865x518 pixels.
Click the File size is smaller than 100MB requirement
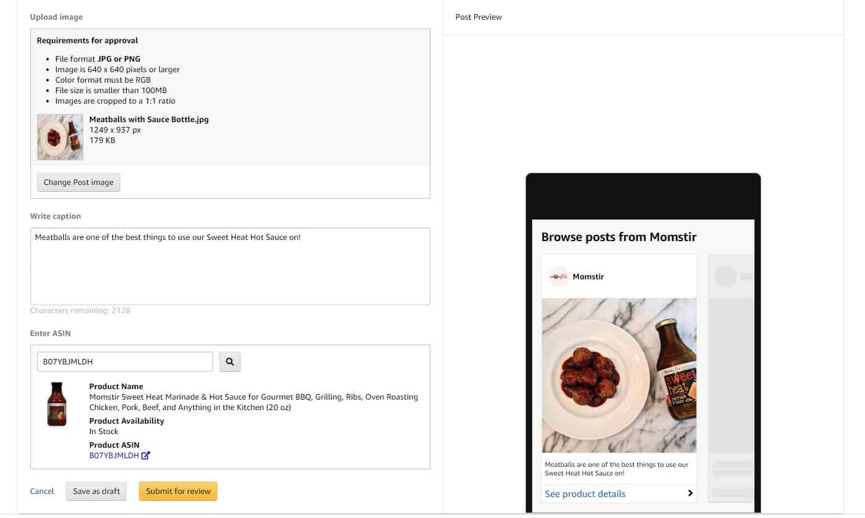111,91
